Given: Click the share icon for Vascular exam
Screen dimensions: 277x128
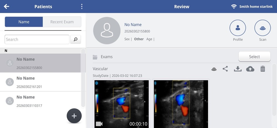Looking at the screenshot, I should click(225, 69).
